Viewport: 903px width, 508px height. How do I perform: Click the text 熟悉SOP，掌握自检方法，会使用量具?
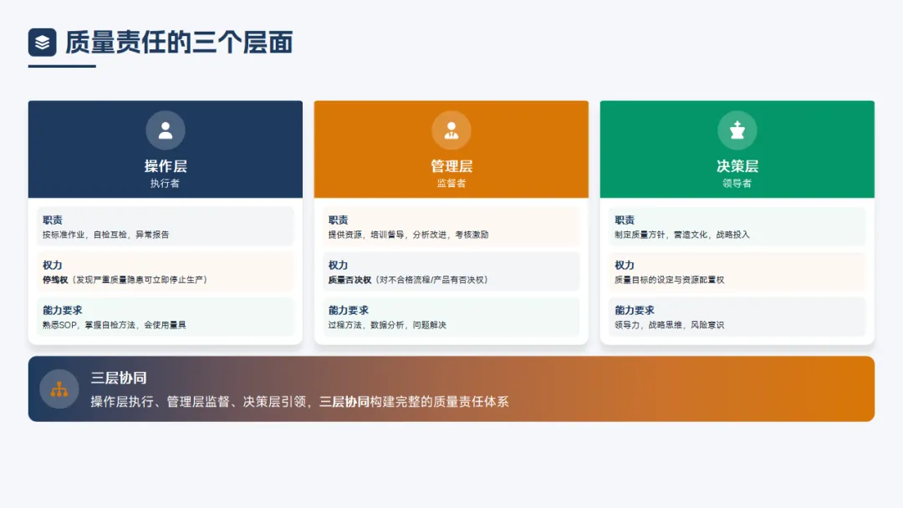114,325
